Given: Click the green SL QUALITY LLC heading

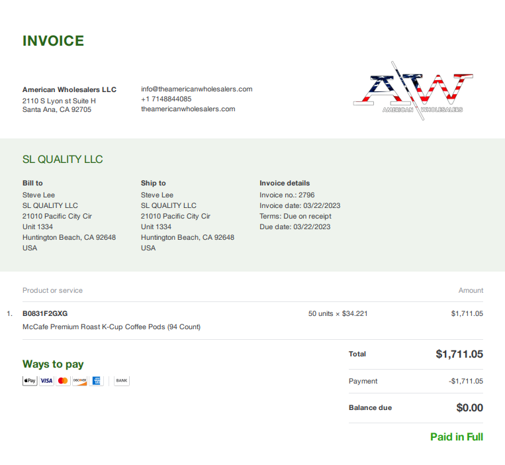Looking at the screenshot, I should coord(62,159).
